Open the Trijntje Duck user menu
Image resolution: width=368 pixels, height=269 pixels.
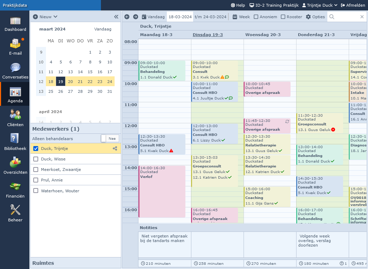tap(320, 5)
